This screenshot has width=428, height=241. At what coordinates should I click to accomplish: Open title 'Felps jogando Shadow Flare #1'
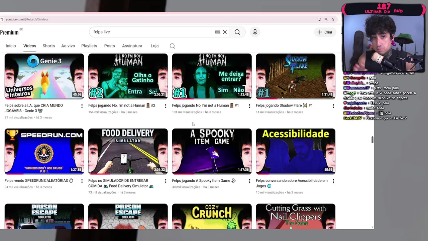coord(284,105)
